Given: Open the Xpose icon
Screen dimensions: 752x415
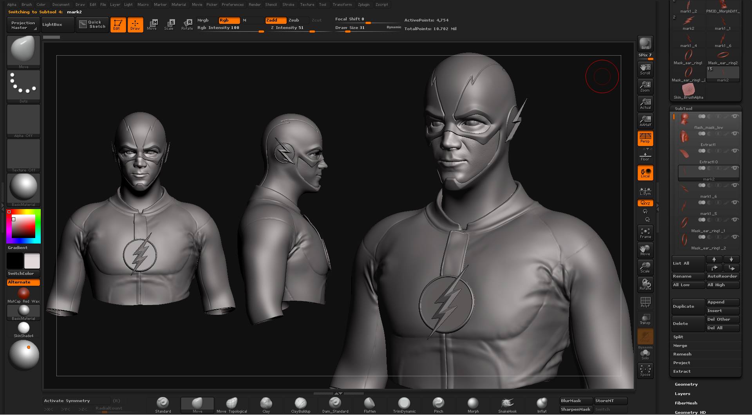Looking at the screenshot, I should click(x=645, y=370).
